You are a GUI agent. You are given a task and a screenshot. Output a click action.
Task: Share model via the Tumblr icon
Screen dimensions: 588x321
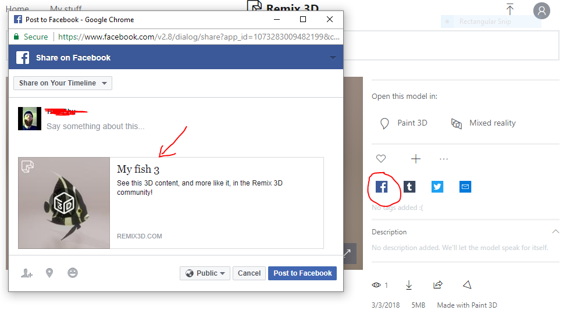(x=409, y=186)
